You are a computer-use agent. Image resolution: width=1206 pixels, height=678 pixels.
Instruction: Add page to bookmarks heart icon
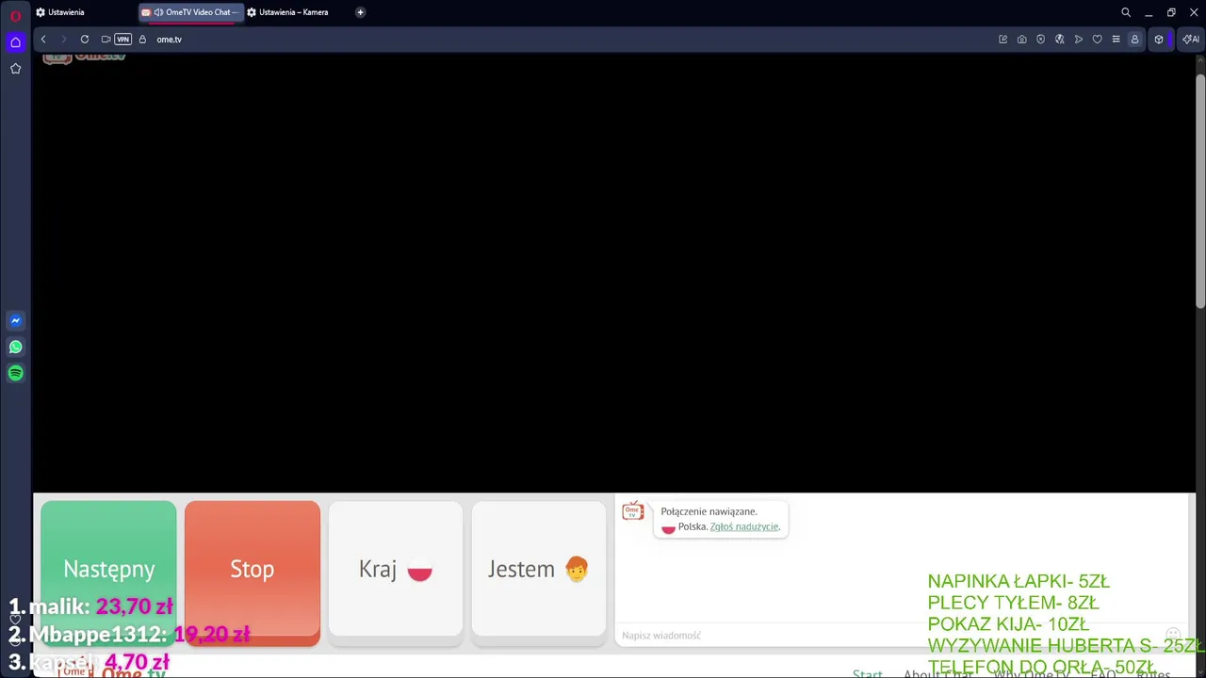(x=1097, y=40)
